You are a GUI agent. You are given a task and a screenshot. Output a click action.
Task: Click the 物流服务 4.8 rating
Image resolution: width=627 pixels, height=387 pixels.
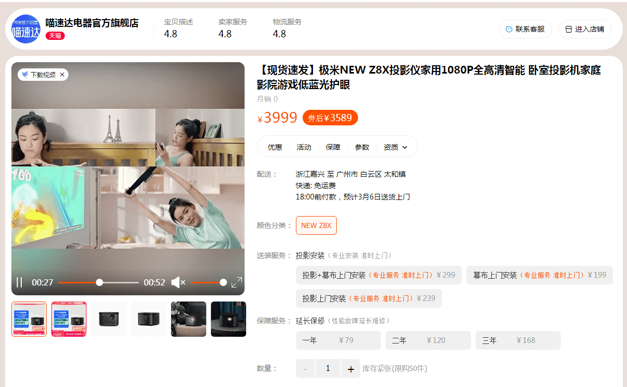pyautogui.click(x=287, y=28)
